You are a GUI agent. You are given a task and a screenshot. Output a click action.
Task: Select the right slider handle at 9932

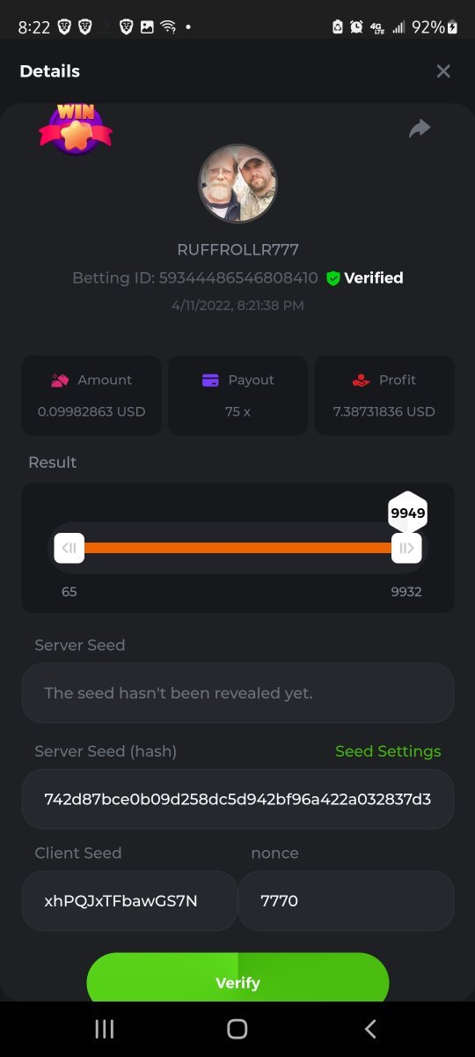[406, 548]
